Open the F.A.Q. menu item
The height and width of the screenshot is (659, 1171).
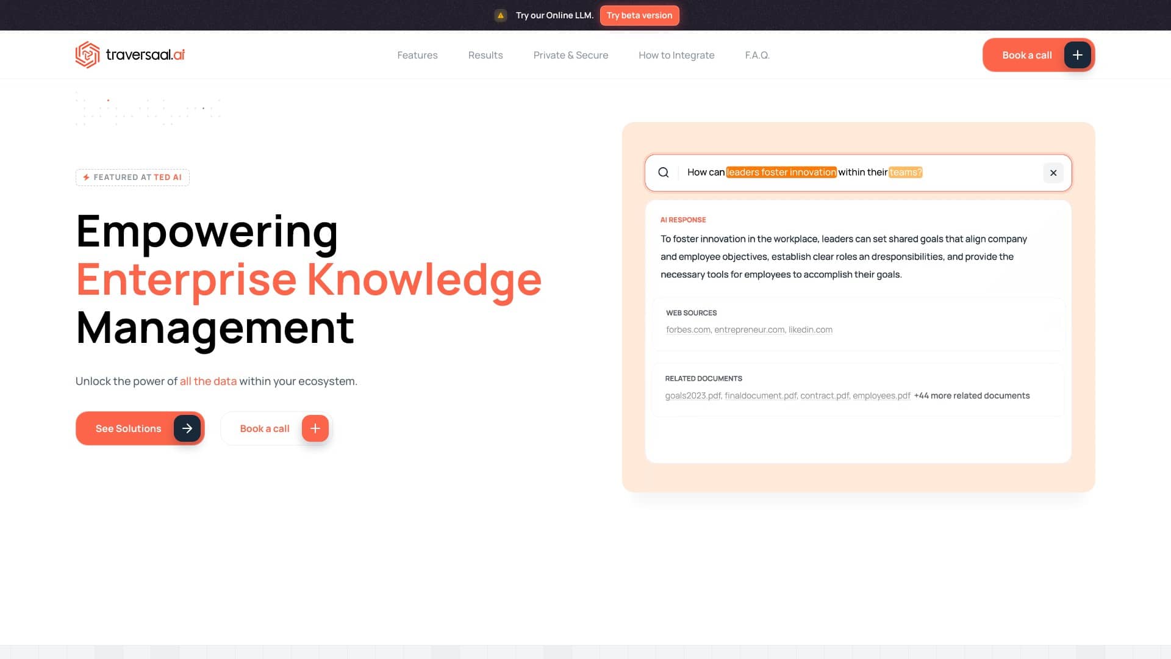(x=757, y=55)
